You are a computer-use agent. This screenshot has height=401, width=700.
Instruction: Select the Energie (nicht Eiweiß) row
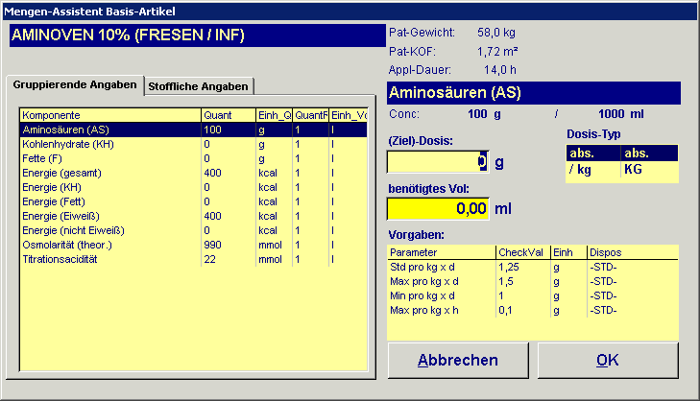click(x=193, y=230)
